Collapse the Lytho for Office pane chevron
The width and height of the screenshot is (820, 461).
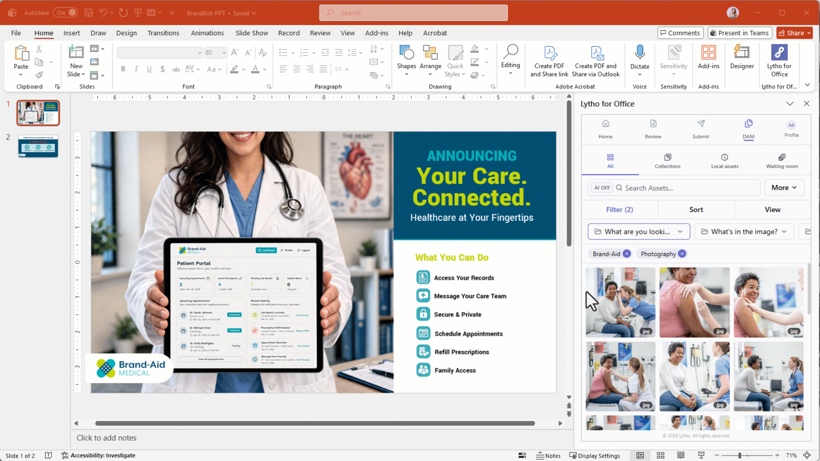click(x=790, y=104)
